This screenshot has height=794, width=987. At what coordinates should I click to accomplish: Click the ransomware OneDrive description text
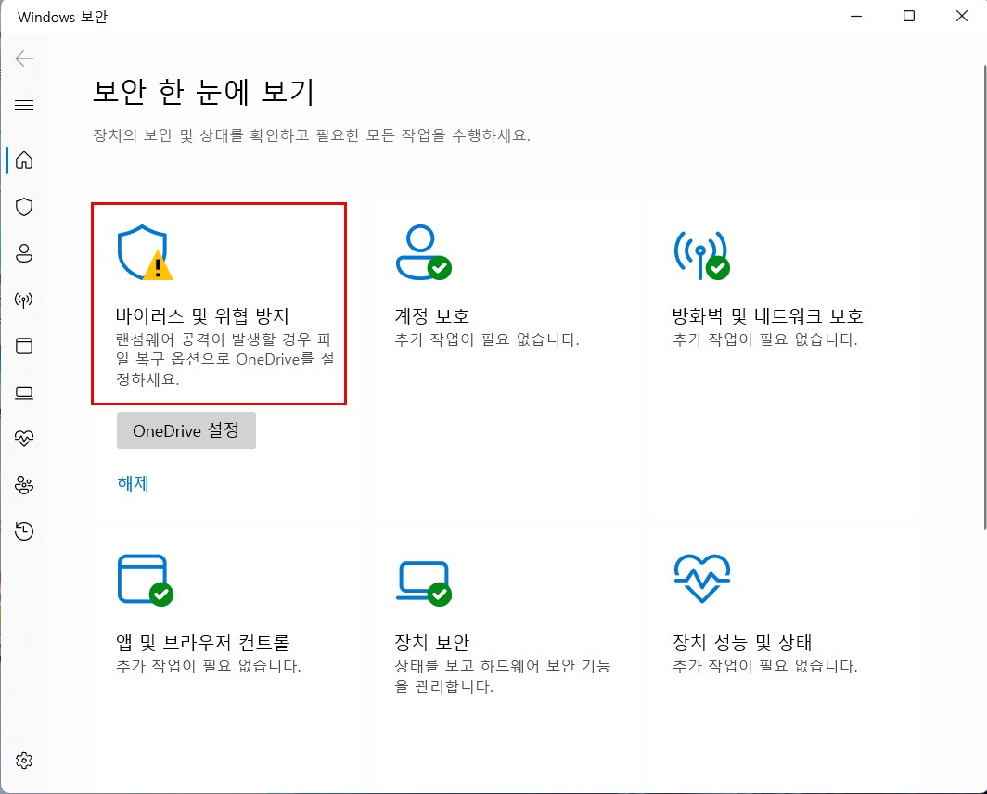224,359
